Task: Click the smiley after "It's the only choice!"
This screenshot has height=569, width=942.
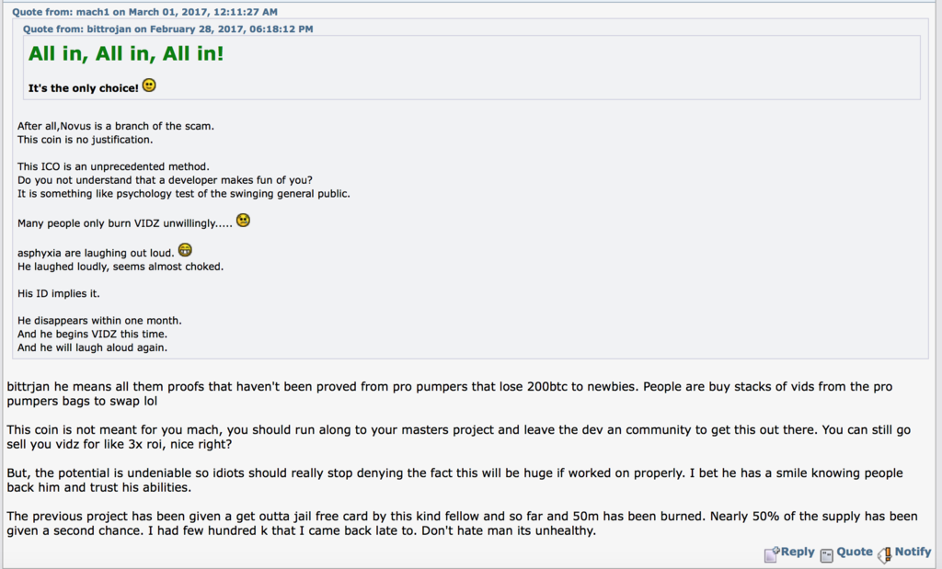Action: click(x=149, y=85)
